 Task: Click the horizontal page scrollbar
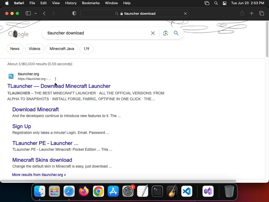click(118, 181)
